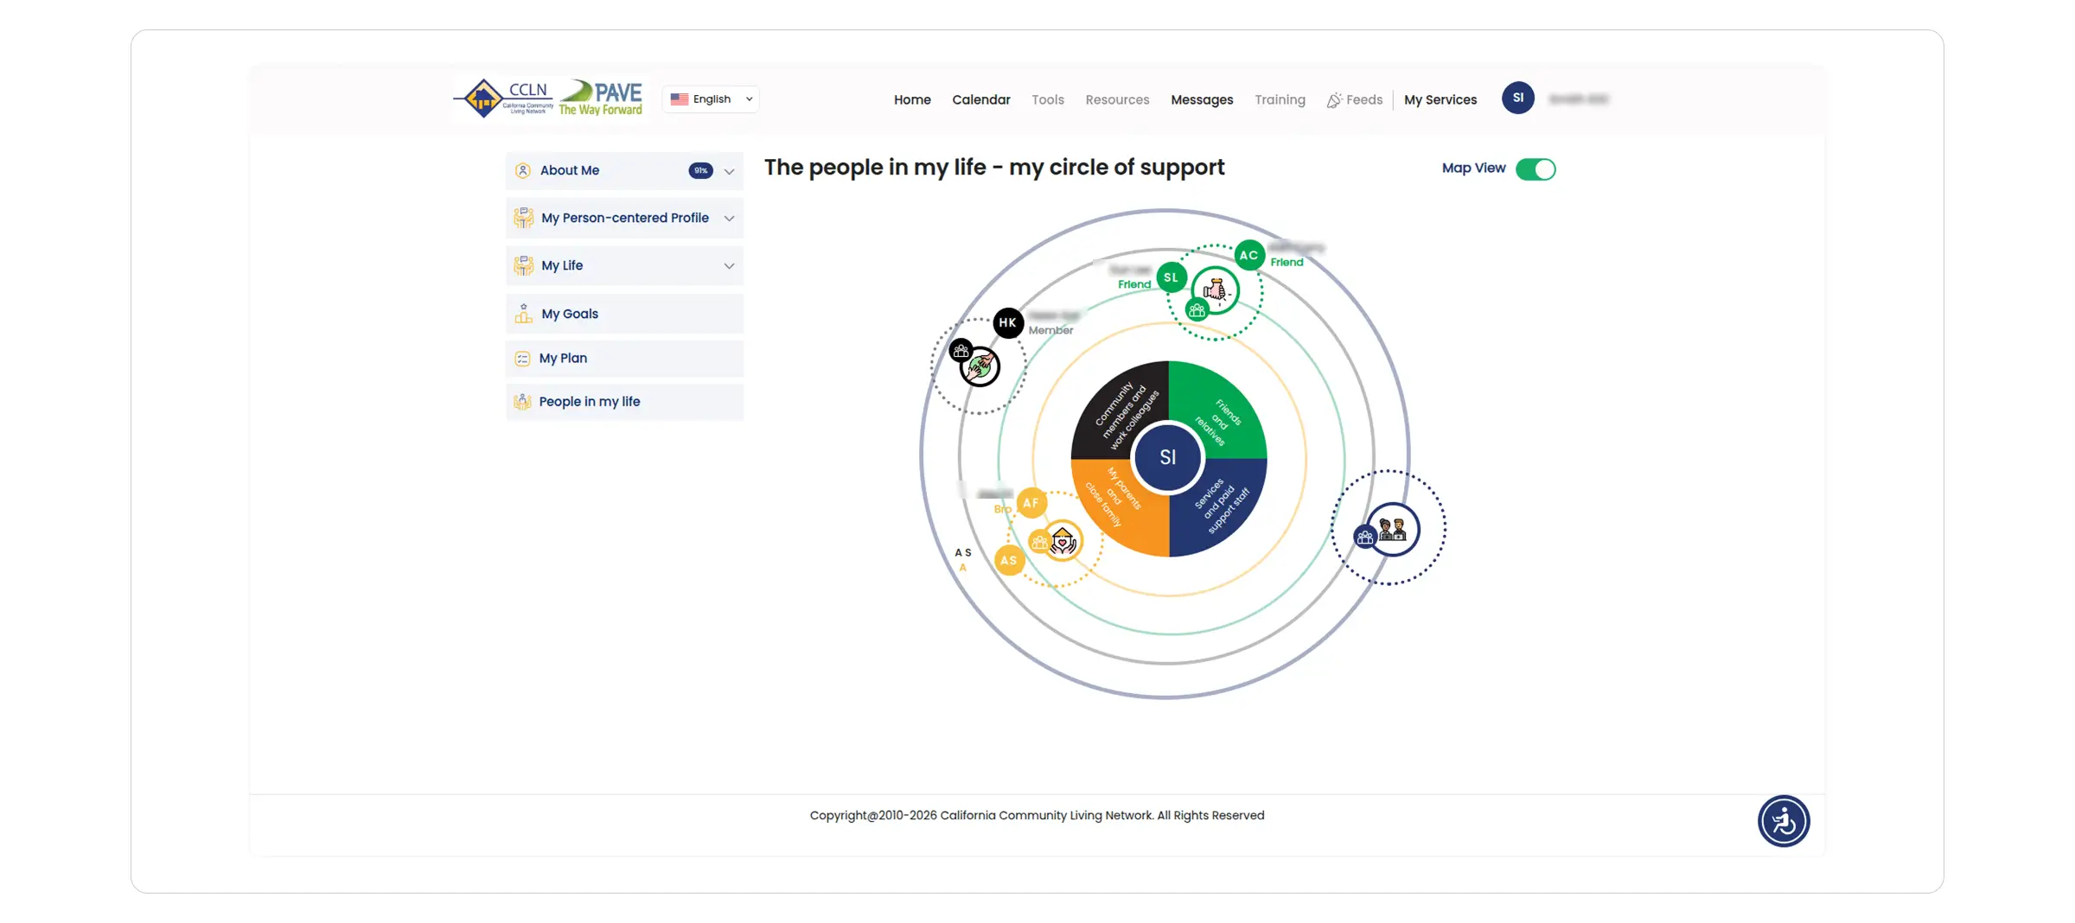Open the English language dropdown
Viewport: 2075px width, 923px height.
[x=711, y=99]
